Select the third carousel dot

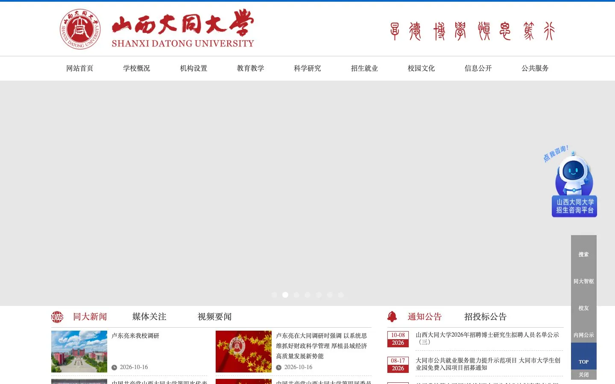point(296,295)
